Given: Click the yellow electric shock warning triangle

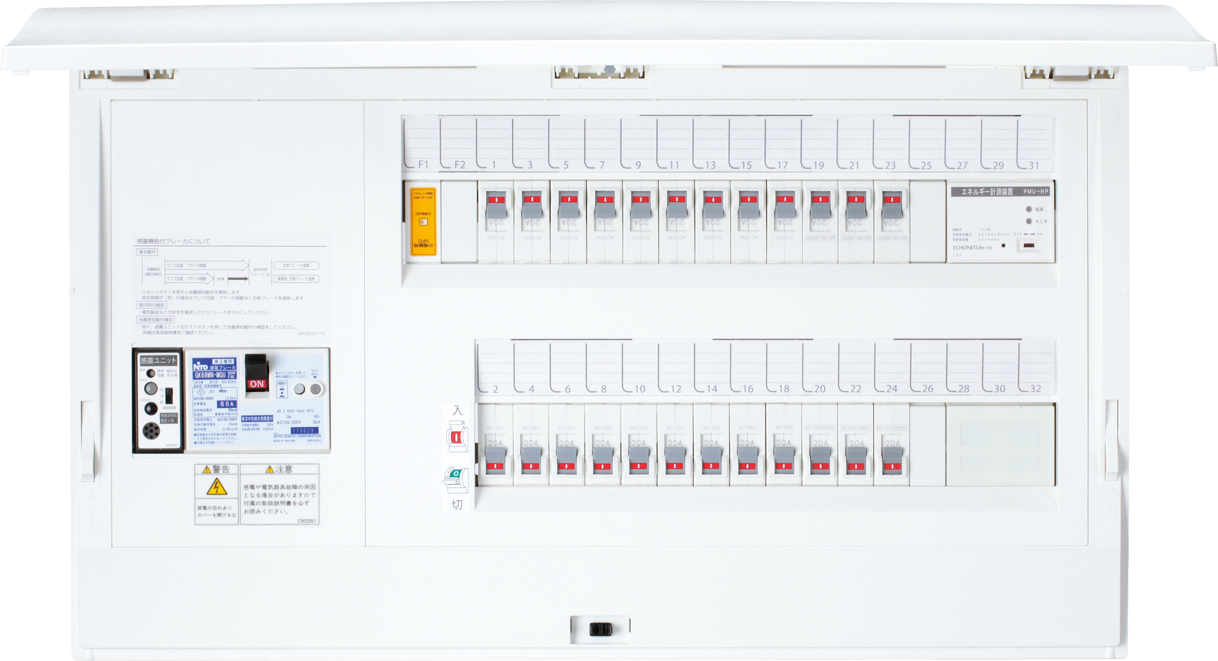Looking at the screenshot, I should (x=217, y=486).
